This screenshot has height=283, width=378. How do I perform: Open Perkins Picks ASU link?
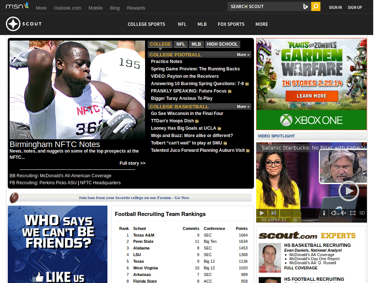(58, 183)
